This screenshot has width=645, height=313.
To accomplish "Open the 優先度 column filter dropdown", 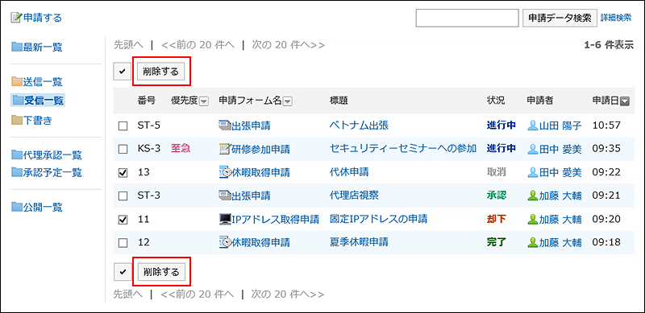I will point(204,101).
